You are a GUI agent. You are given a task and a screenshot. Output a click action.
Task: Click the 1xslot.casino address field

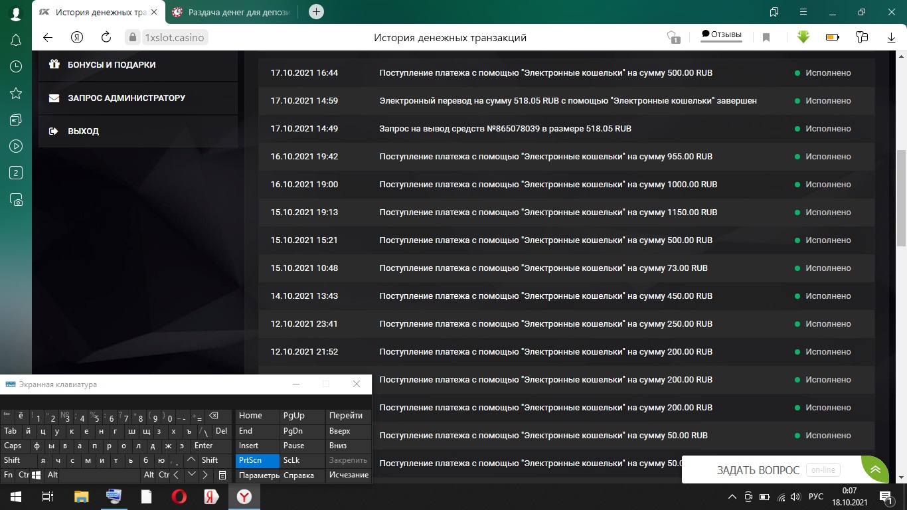175,38
